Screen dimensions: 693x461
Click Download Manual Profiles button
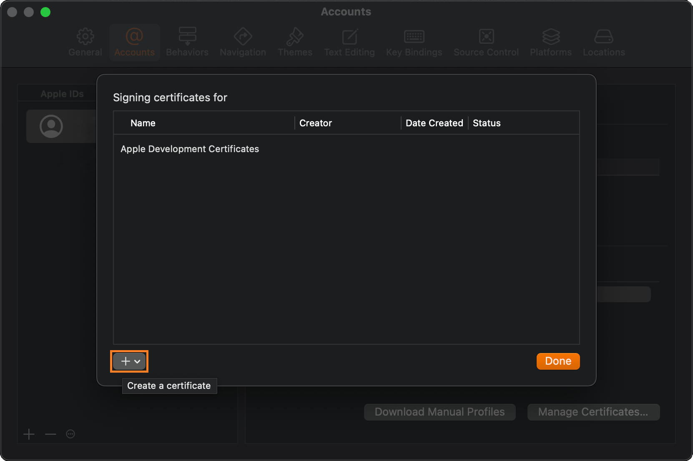tap(439, 412)
